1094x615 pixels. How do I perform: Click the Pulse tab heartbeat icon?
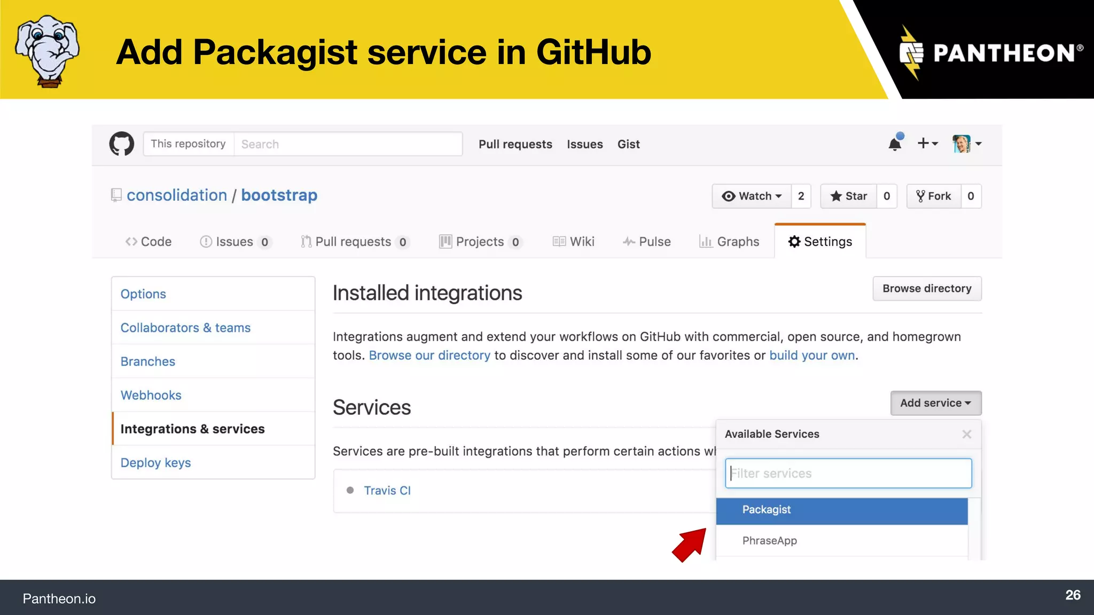tap(629, 241)
